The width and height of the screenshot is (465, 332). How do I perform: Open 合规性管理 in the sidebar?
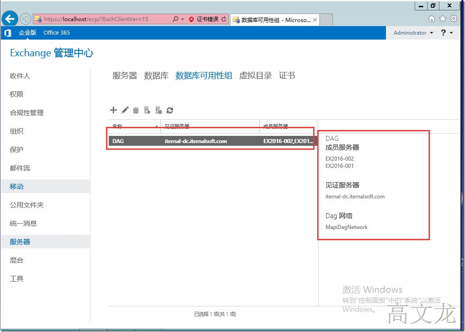click(x=27, y=113)
